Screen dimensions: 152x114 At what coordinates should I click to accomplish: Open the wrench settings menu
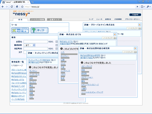pyautogui.click(x=149, y=7)
